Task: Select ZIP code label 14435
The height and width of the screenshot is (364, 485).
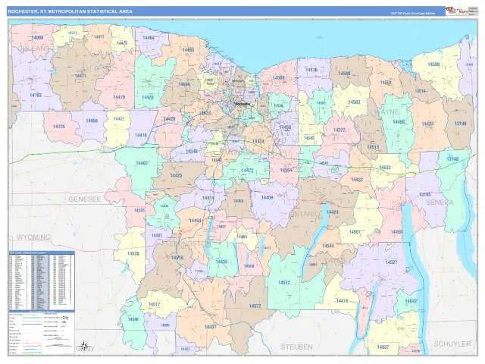Action: point(221,262)
